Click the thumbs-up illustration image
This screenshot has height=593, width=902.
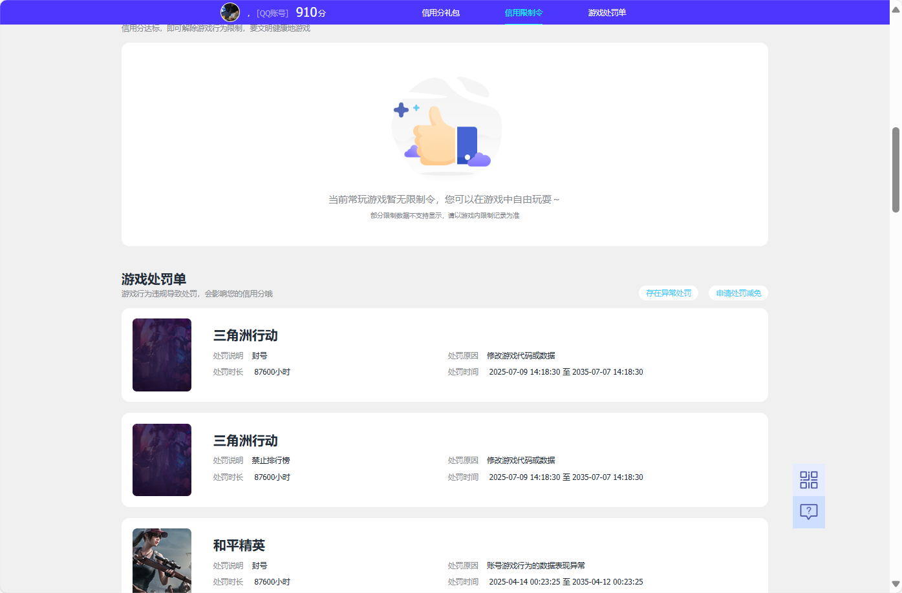447,127
